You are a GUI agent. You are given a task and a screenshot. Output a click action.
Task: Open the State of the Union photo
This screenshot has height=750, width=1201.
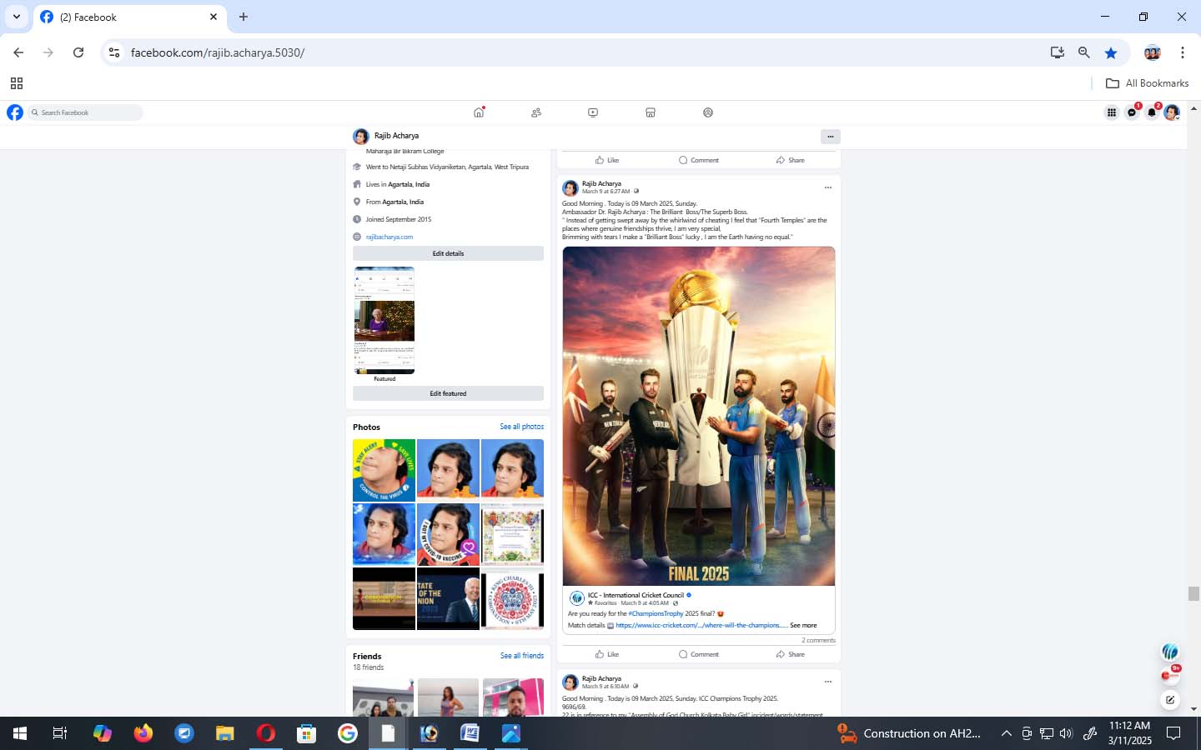point(448,598)
